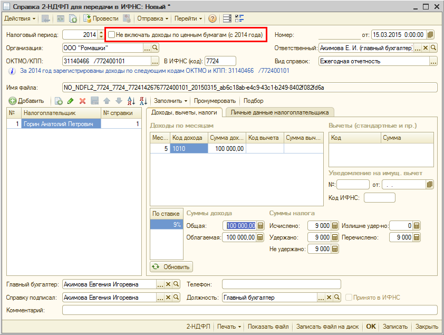
Task: Open Вид справок selection ellipsis button
Action: coord(433,61)
